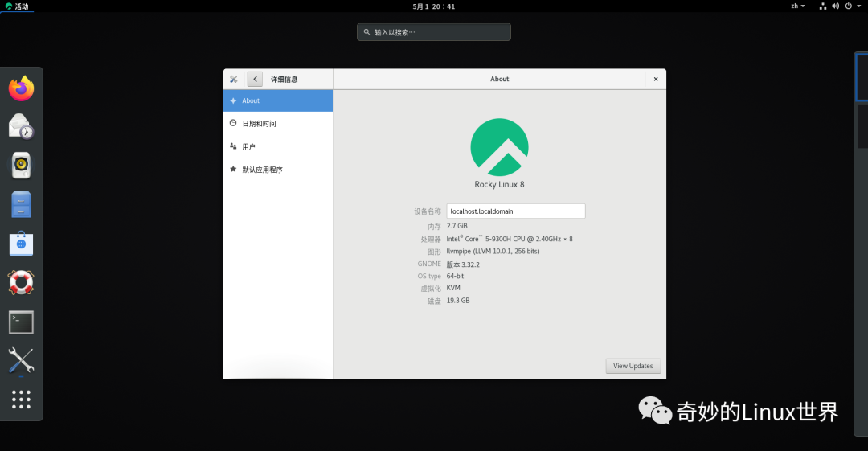Open the clock calendar menu
Viewport: 868px width, 451px height.
coord(433,6)
